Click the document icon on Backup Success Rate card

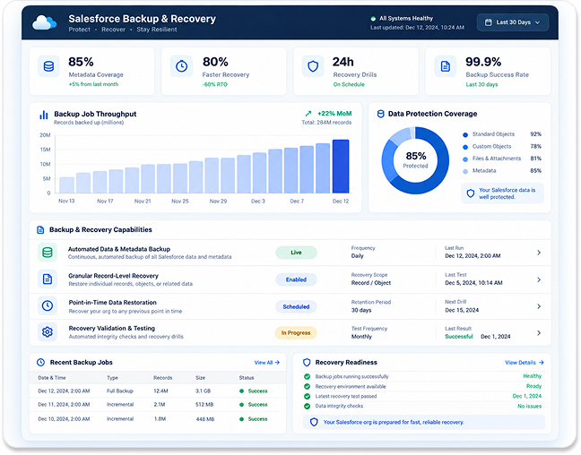pos(445,66)
